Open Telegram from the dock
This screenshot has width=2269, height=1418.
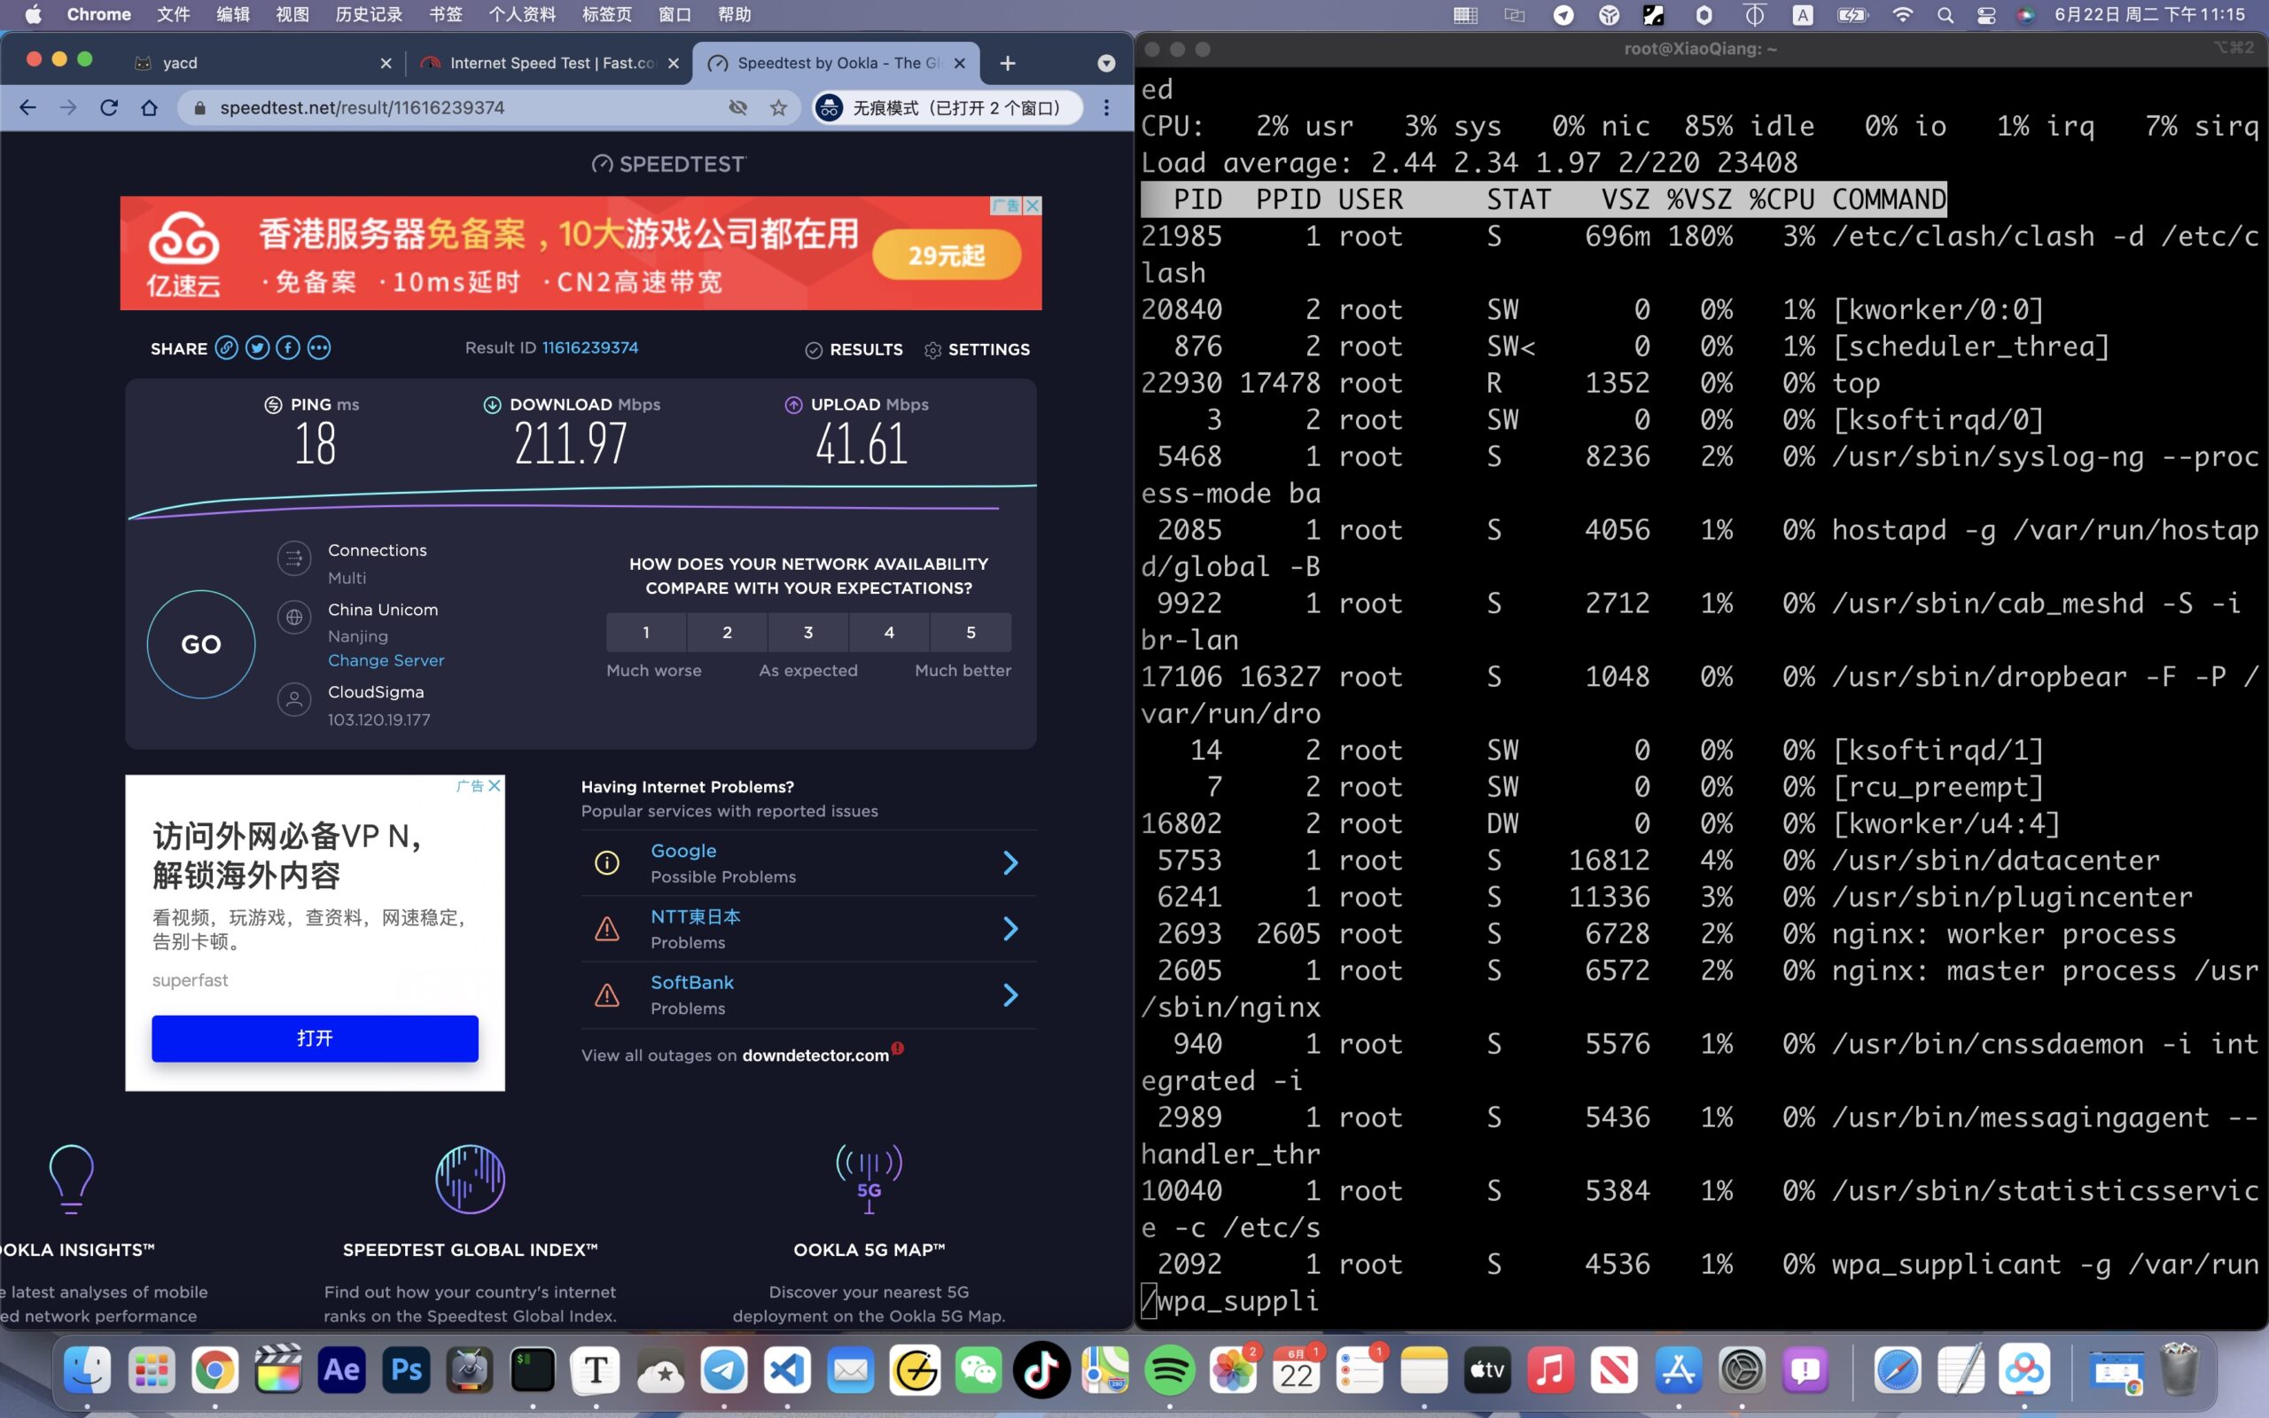(724, 1370)
